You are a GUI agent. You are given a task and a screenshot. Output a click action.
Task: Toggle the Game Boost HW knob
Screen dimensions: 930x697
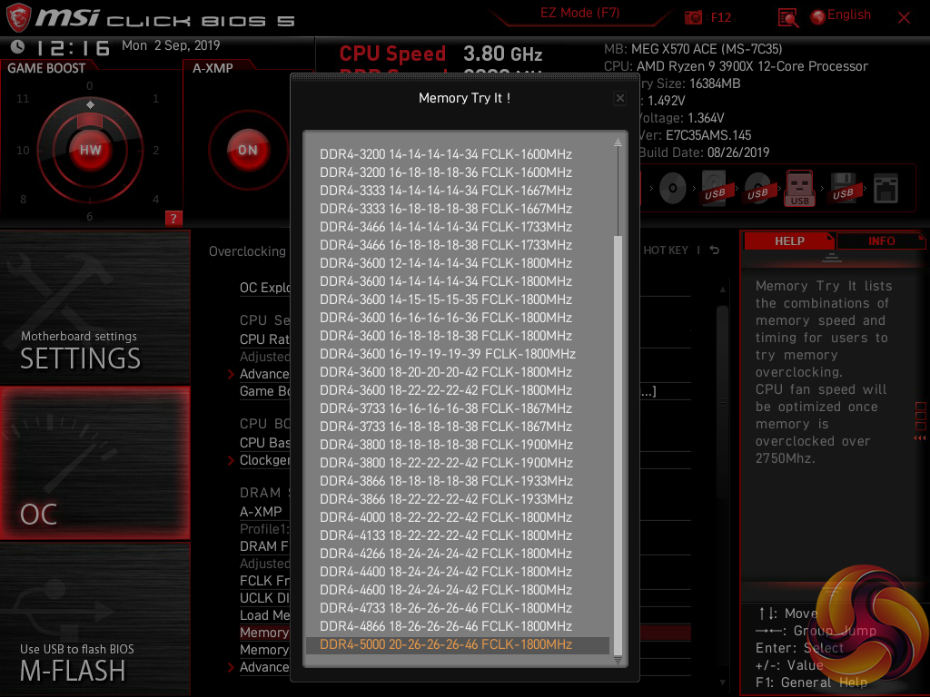point(90,150)
